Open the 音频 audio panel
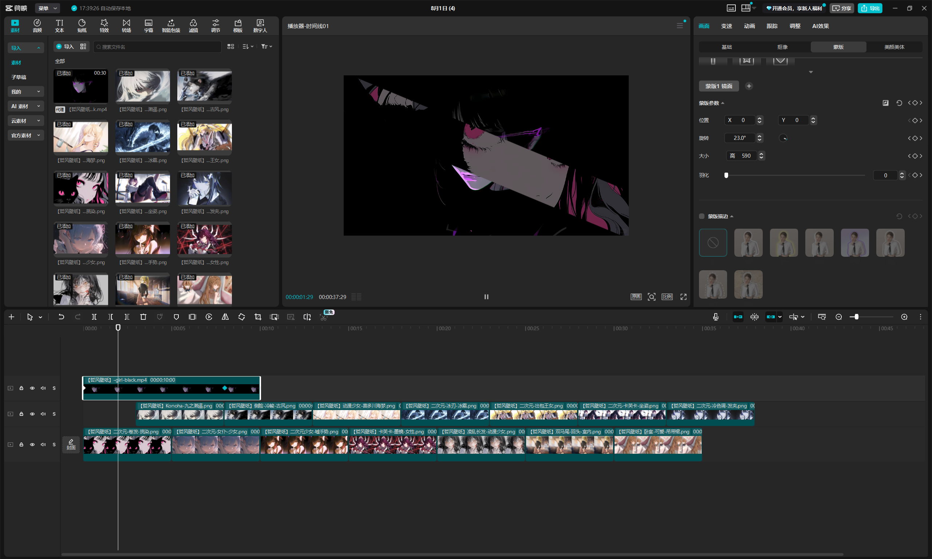932x559 pixels. 37,25
